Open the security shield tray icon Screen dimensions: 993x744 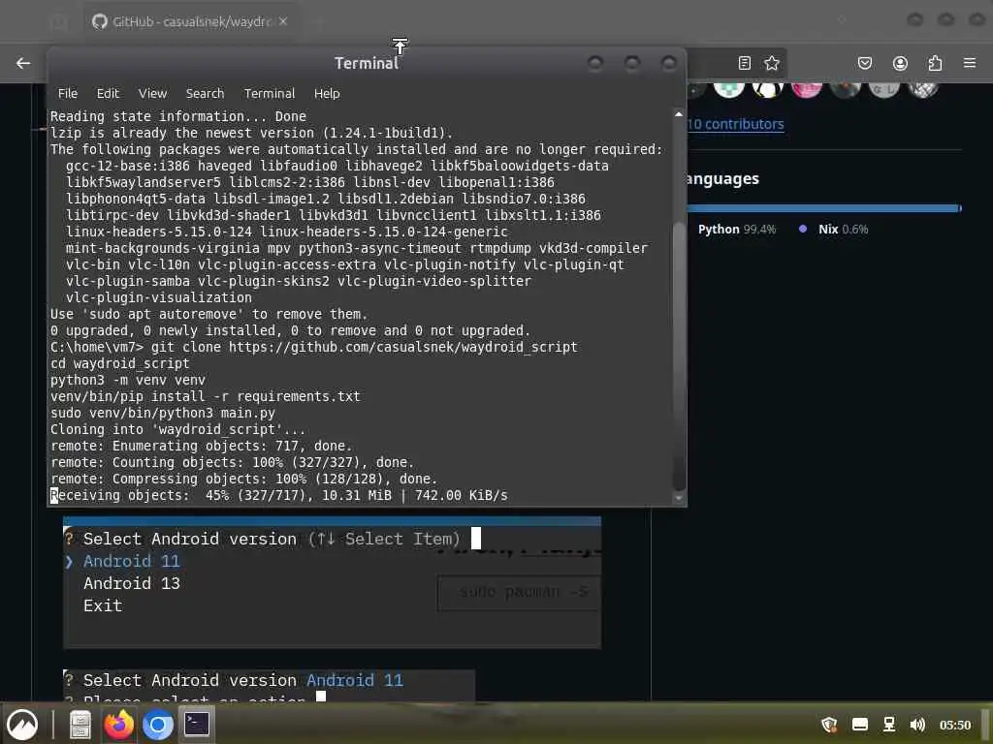coord(829,725)
